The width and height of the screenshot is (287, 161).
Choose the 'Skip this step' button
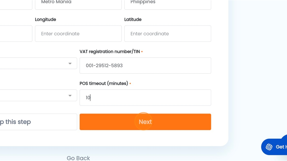(x=38, y=122)
